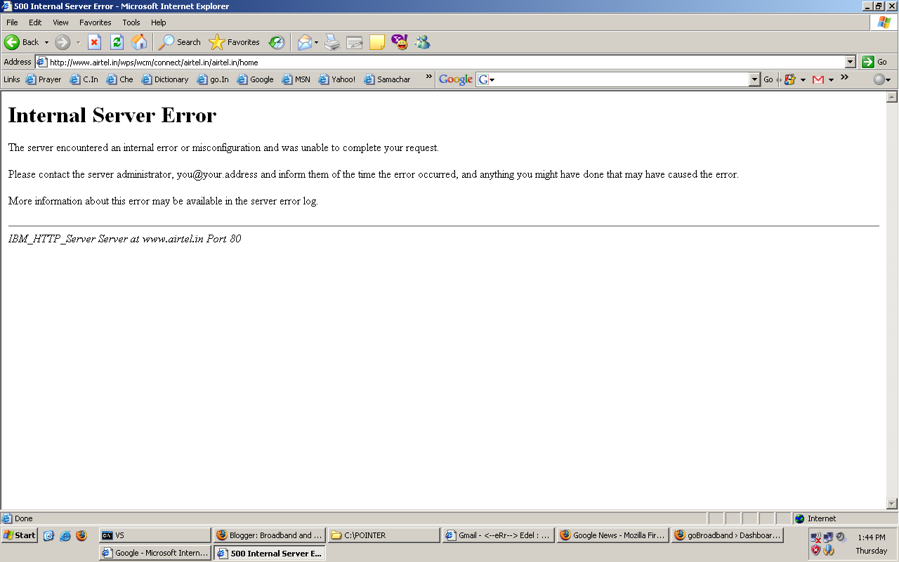
Task: Click the Stop loading icon
Action: click(x=94, y=42)
